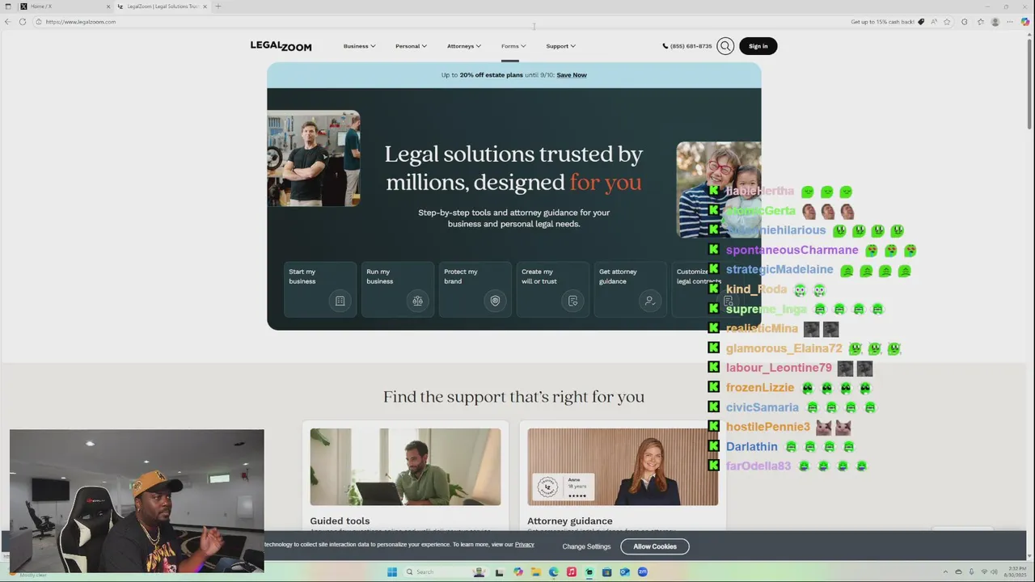Click chat username glamorous_Elaina72

784,348
